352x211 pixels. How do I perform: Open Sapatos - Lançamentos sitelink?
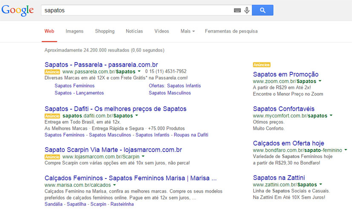[79, 93]
